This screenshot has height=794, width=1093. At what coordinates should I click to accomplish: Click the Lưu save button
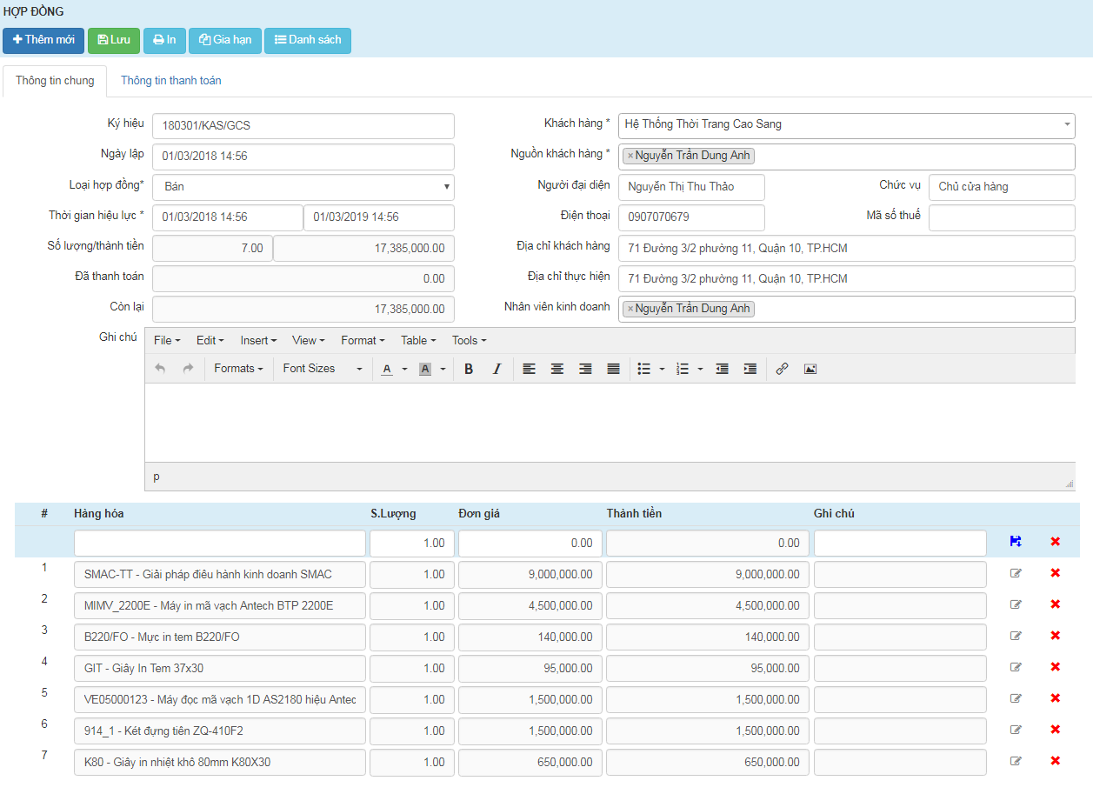114,40
